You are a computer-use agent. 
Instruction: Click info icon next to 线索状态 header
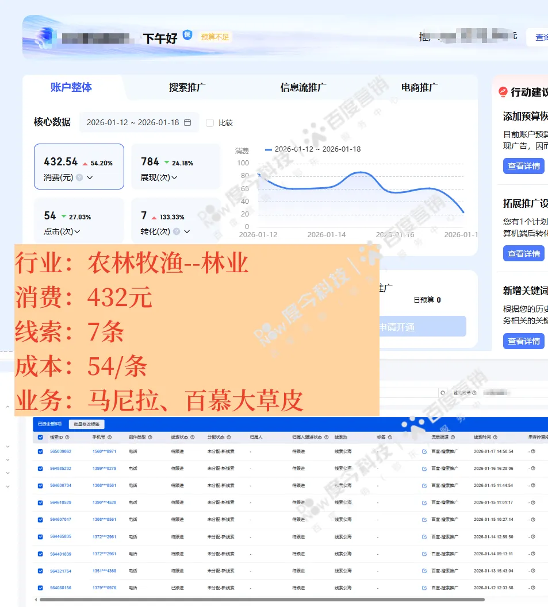192,437
